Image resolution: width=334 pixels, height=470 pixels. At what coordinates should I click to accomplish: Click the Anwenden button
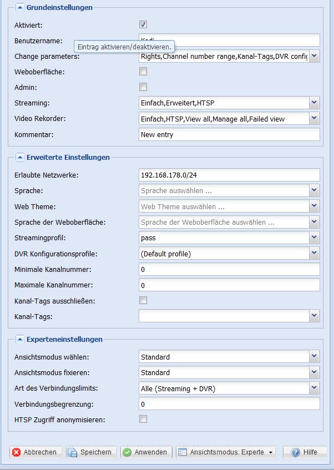click(x=146, y=452)
